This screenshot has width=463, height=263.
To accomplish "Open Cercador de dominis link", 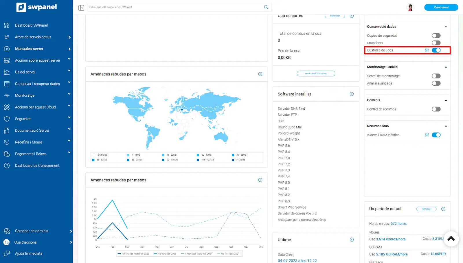I will pyautogui.click(x=32, y=231).
